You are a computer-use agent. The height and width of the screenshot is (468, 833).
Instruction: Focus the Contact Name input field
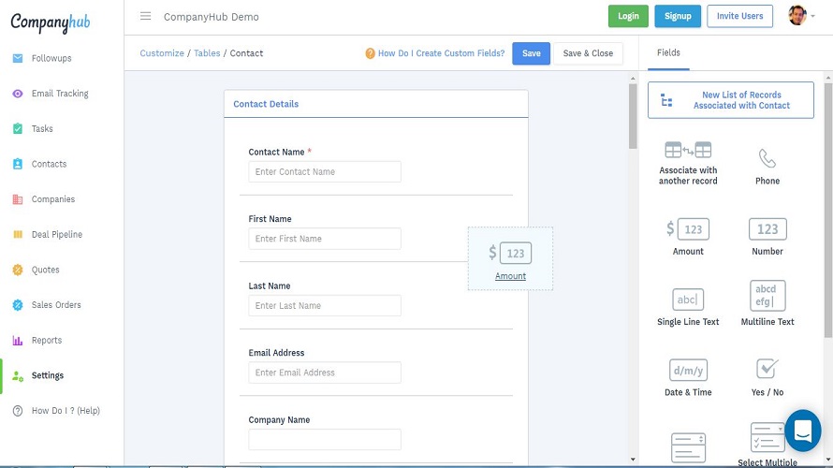pyautogui.click(x=325, y=172)
